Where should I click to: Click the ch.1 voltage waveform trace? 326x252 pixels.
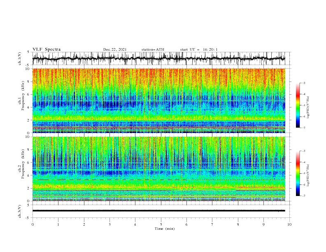tap(158, 58)
